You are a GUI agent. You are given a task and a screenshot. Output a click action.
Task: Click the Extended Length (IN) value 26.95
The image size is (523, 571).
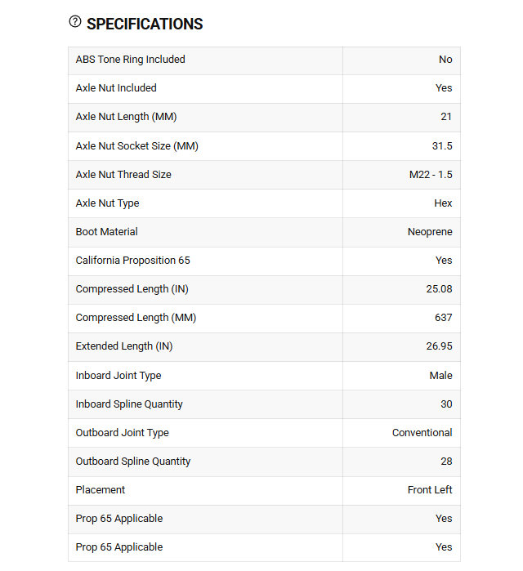(x=439, y=346)
